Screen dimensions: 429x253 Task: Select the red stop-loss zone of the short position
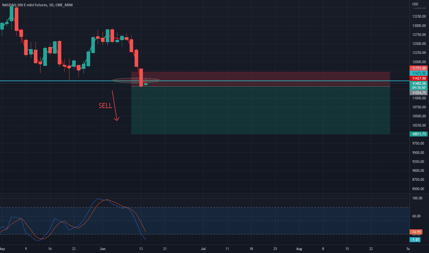click(x=261, y=79)
